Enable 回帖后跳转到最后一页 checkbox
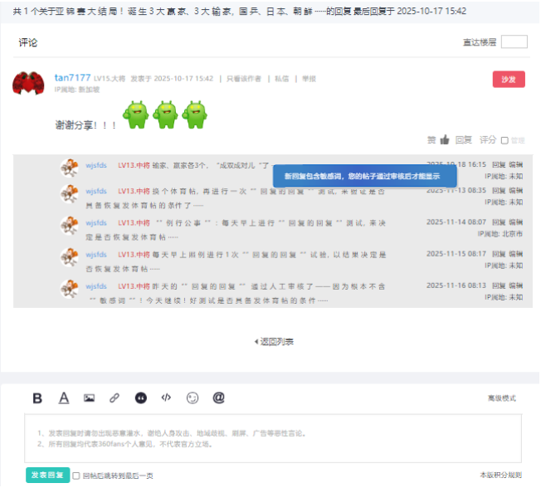541x488 pixels. [76, 476]
